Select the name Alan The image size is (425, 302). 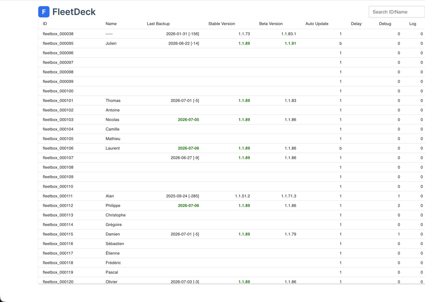point(110,196)
